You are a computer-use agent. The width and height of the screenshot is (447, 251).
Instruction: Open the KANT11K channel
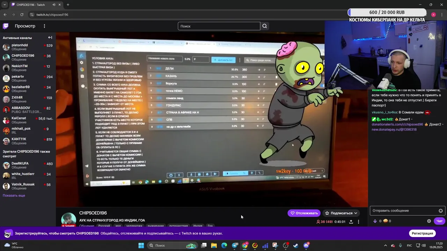tap(28, 141)
